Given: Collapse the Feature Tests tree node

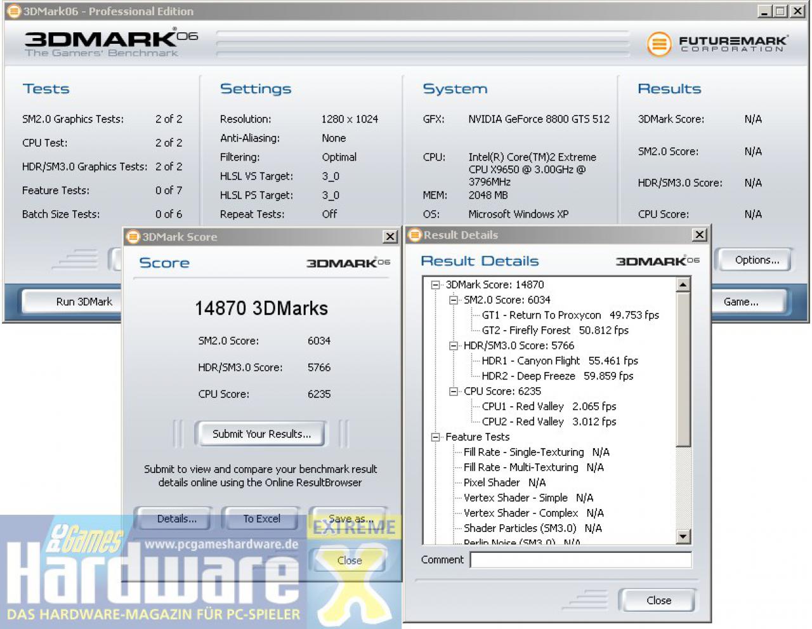Looking at the screenshot, I should point(436,437).
